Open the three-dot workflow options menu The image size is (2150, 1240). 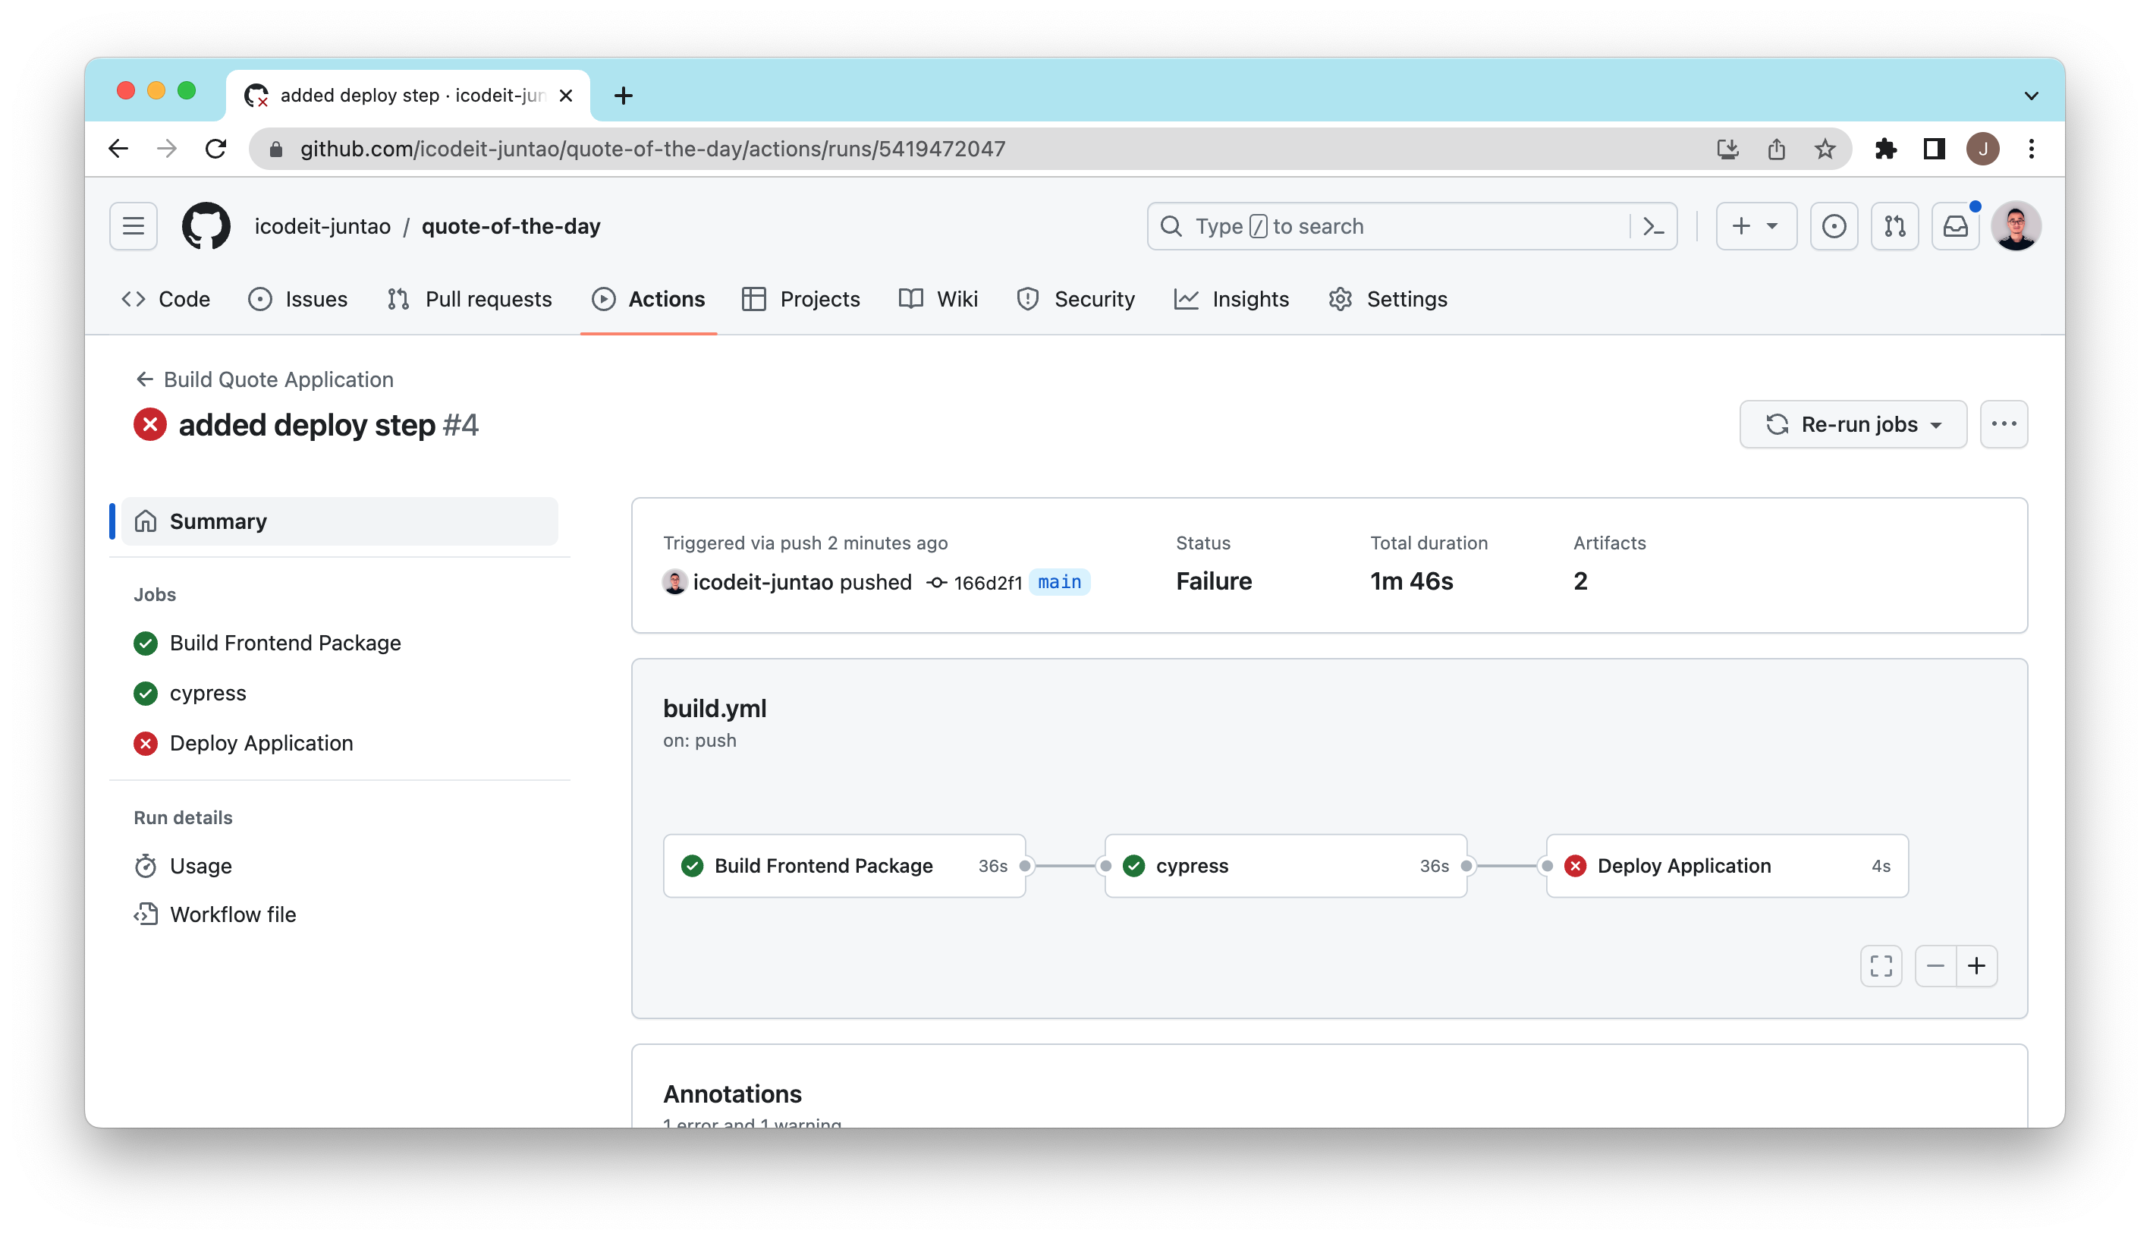(x=2003, y=424)
